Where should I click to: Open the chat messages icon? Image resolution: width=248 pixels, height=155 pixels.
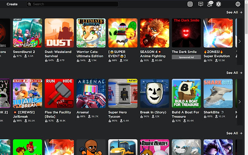[x=201, y=4]
